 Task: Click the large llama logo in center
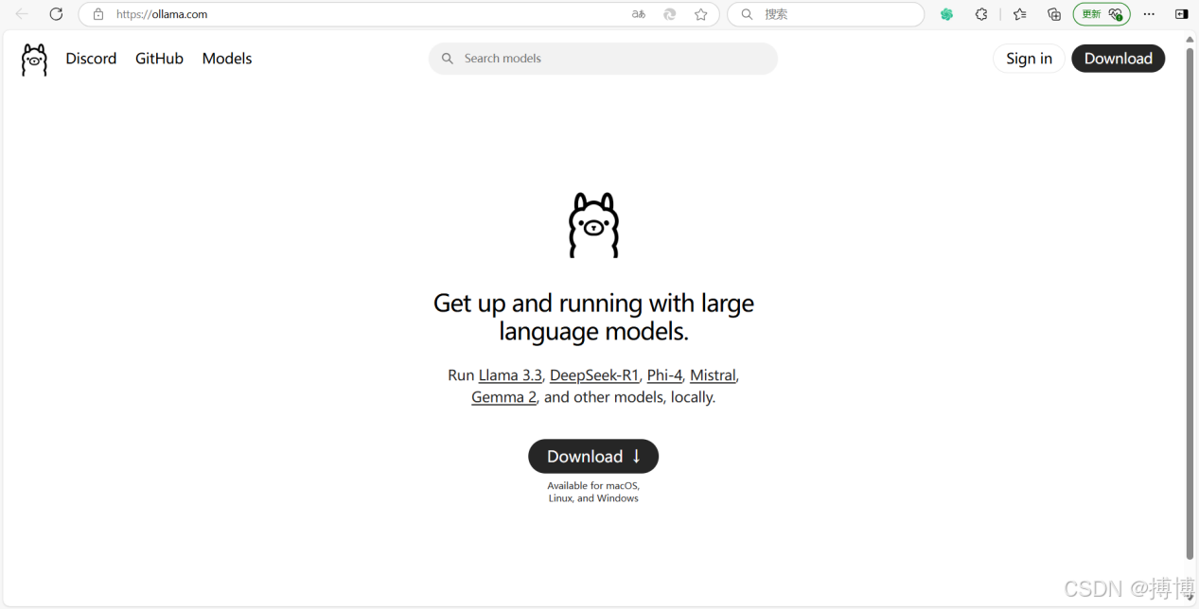point(593,225)
